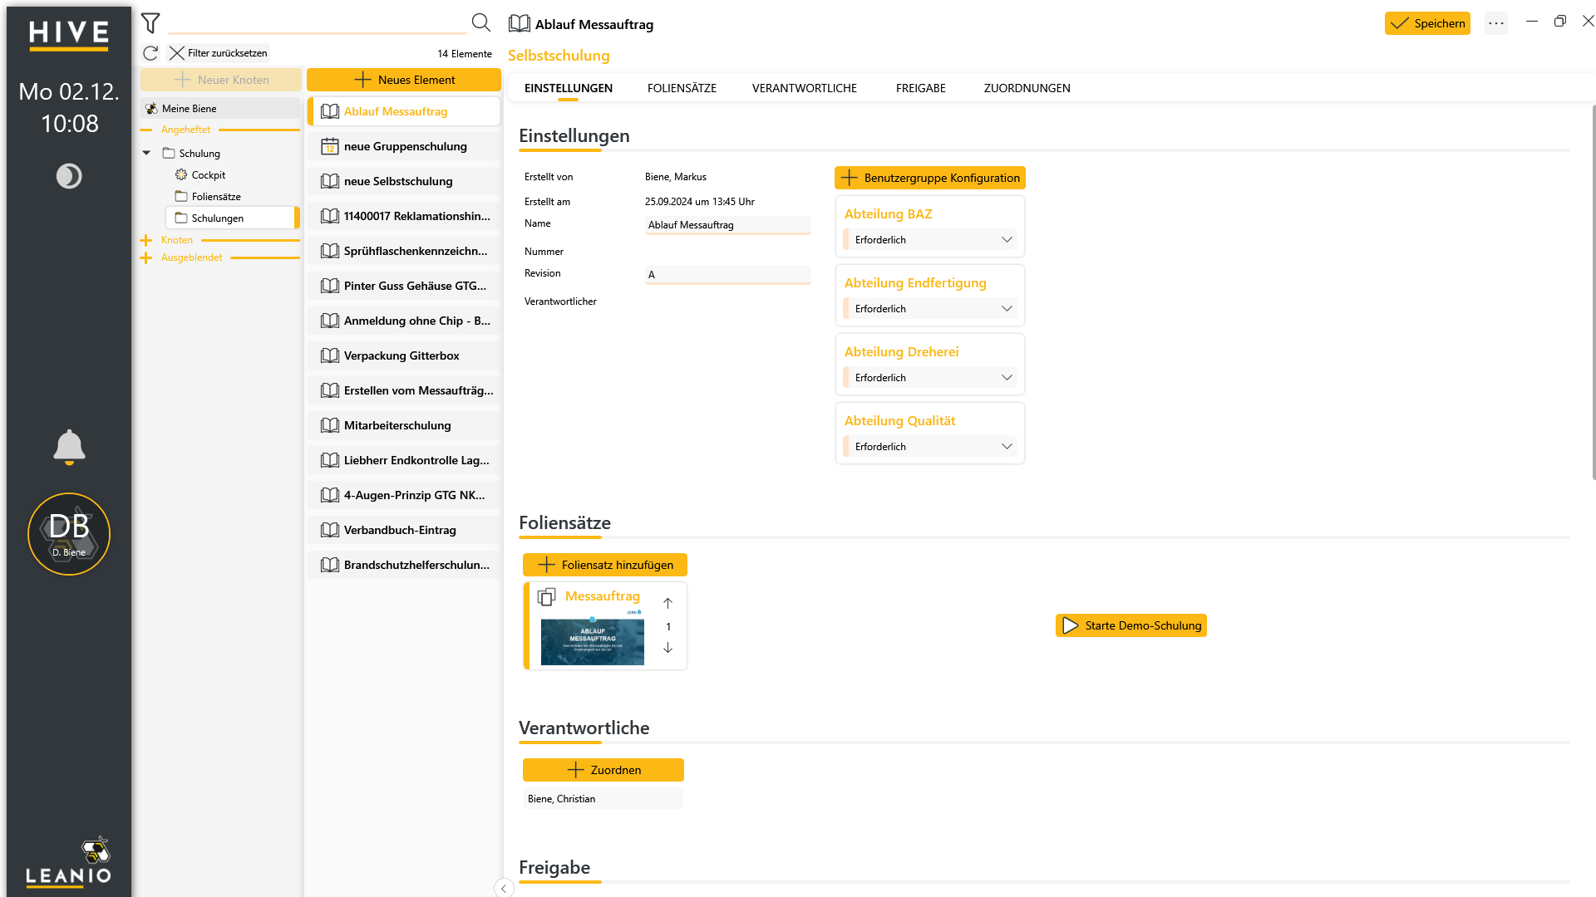Open the Messauftrag slide thumbnail

tap(592, 638)
